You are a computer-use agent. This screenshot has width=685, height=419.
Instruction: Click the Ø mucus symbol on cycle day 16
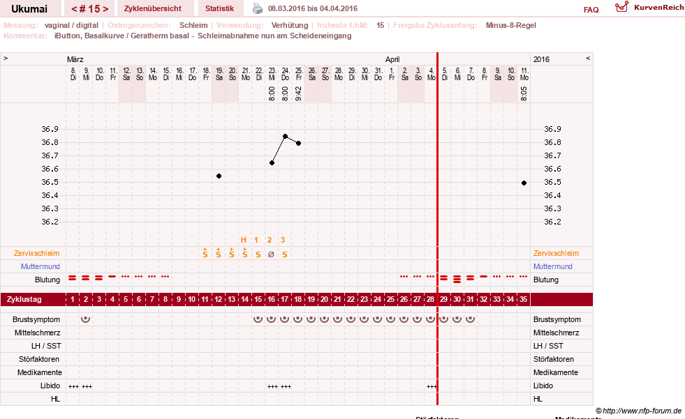click(271, 254)
